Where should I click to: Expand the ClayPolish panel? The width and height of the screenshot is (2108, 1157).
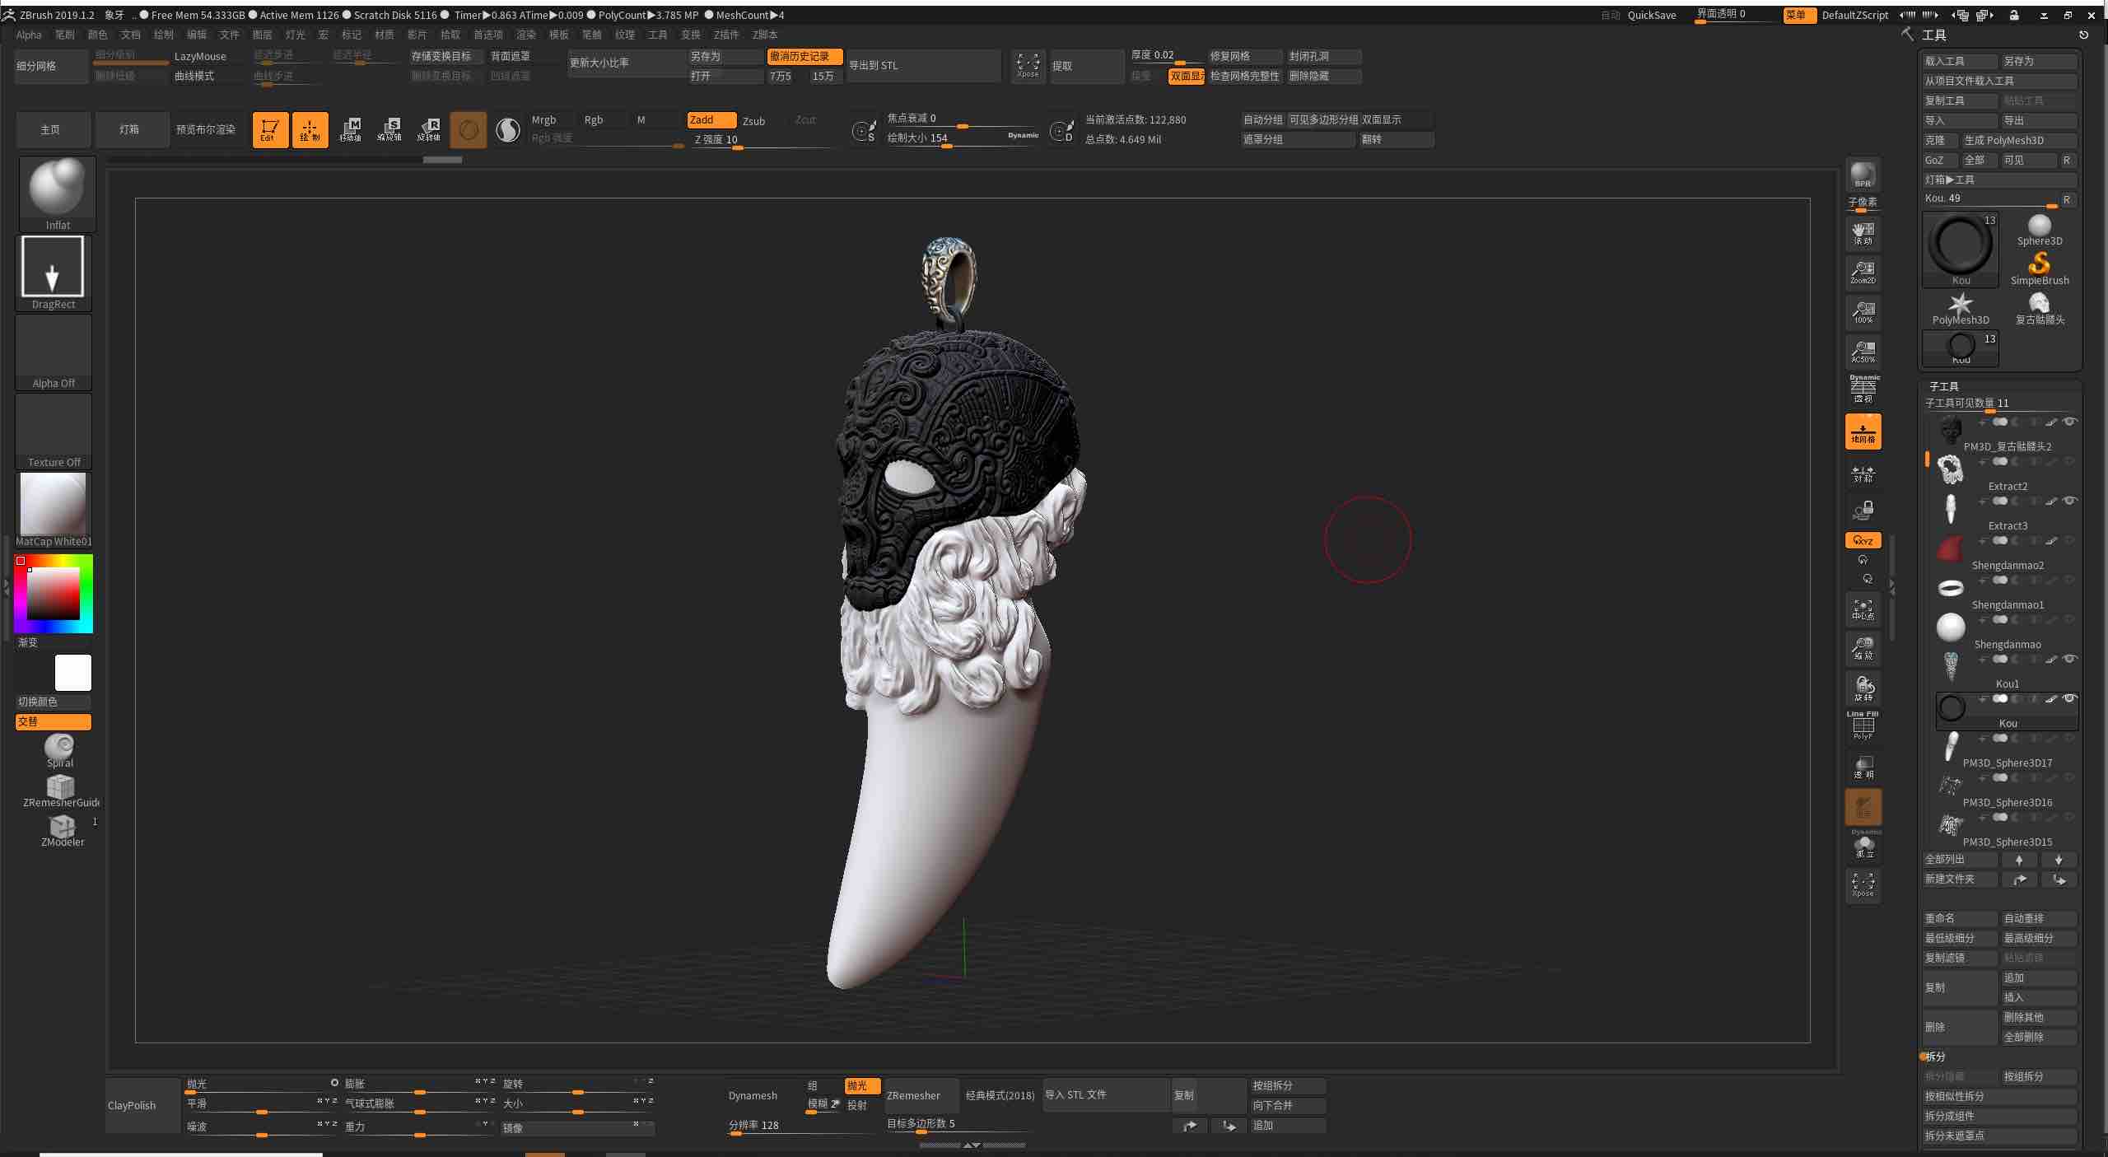pyautogui.click(x=131, y=1105)
